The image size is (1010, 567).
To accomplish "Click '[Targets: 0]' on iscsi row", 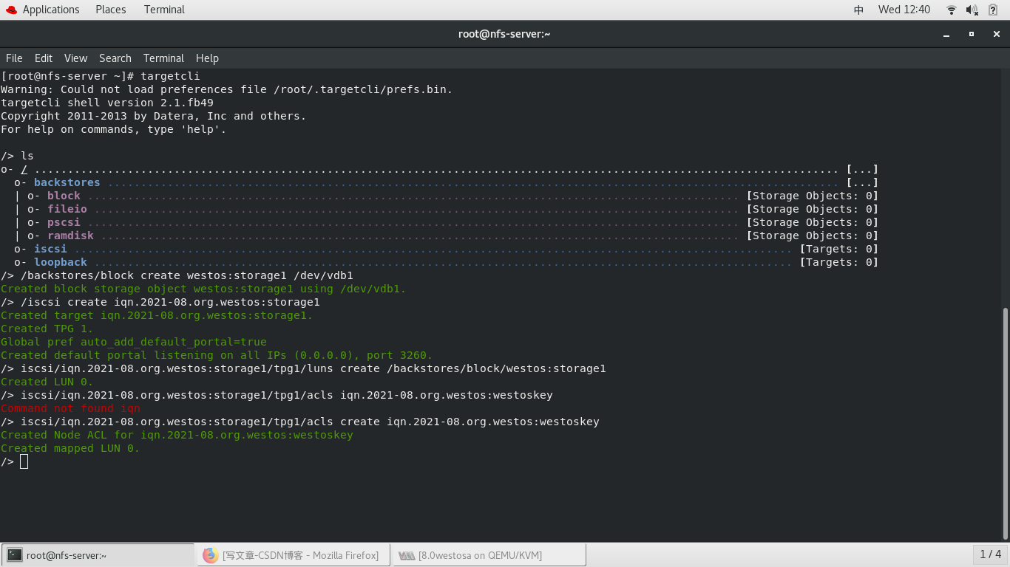I will [x=839, y=249].
